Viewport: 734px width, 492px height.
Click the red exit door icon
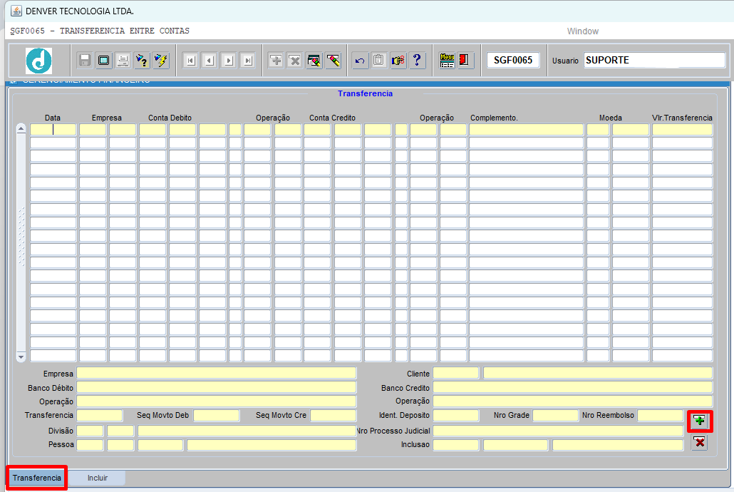click(465, 61)
